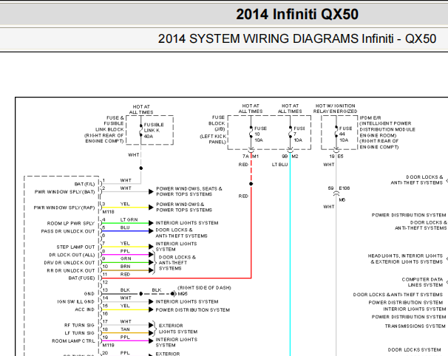Screen dimensions: 448x356
Task: Click the "(RIGHT SIDE OF DASH)" ground location
Action: pos(204,288)
